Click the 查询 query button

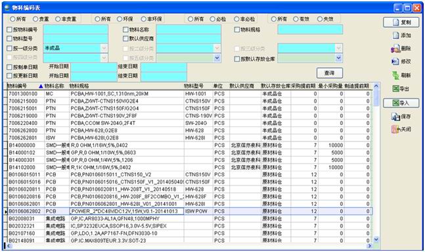330,73
